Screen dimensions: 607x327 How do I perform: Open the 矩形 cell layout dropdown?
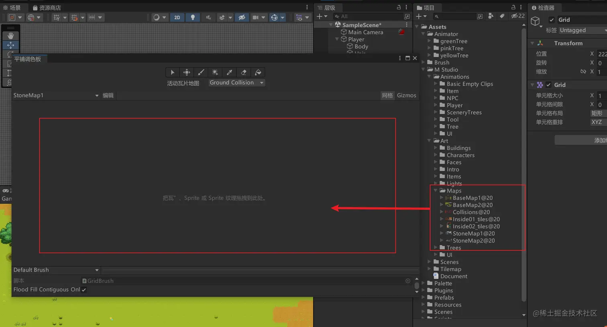598,113
